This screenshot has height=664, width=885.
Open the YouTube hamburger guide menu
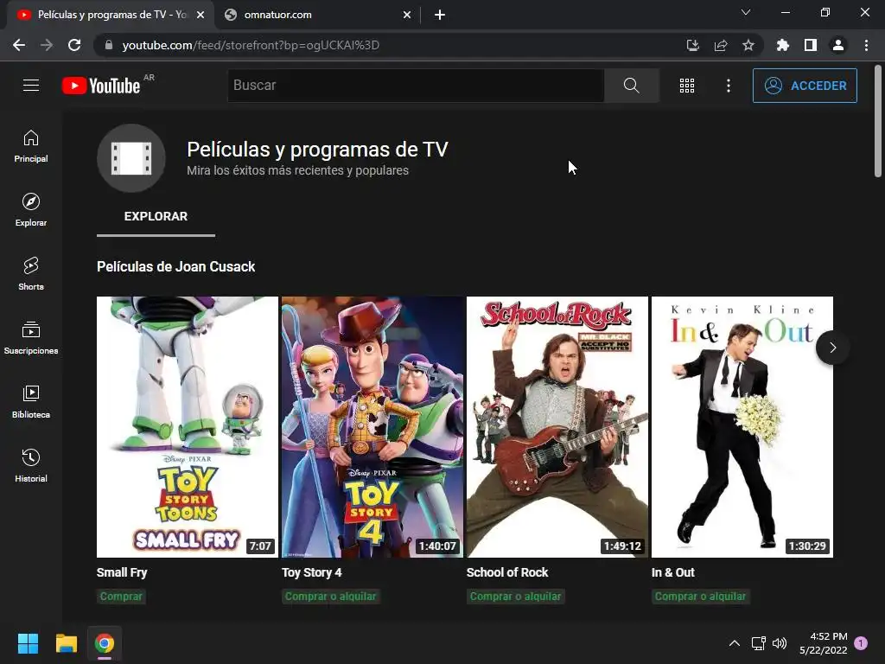click(31, 86)
